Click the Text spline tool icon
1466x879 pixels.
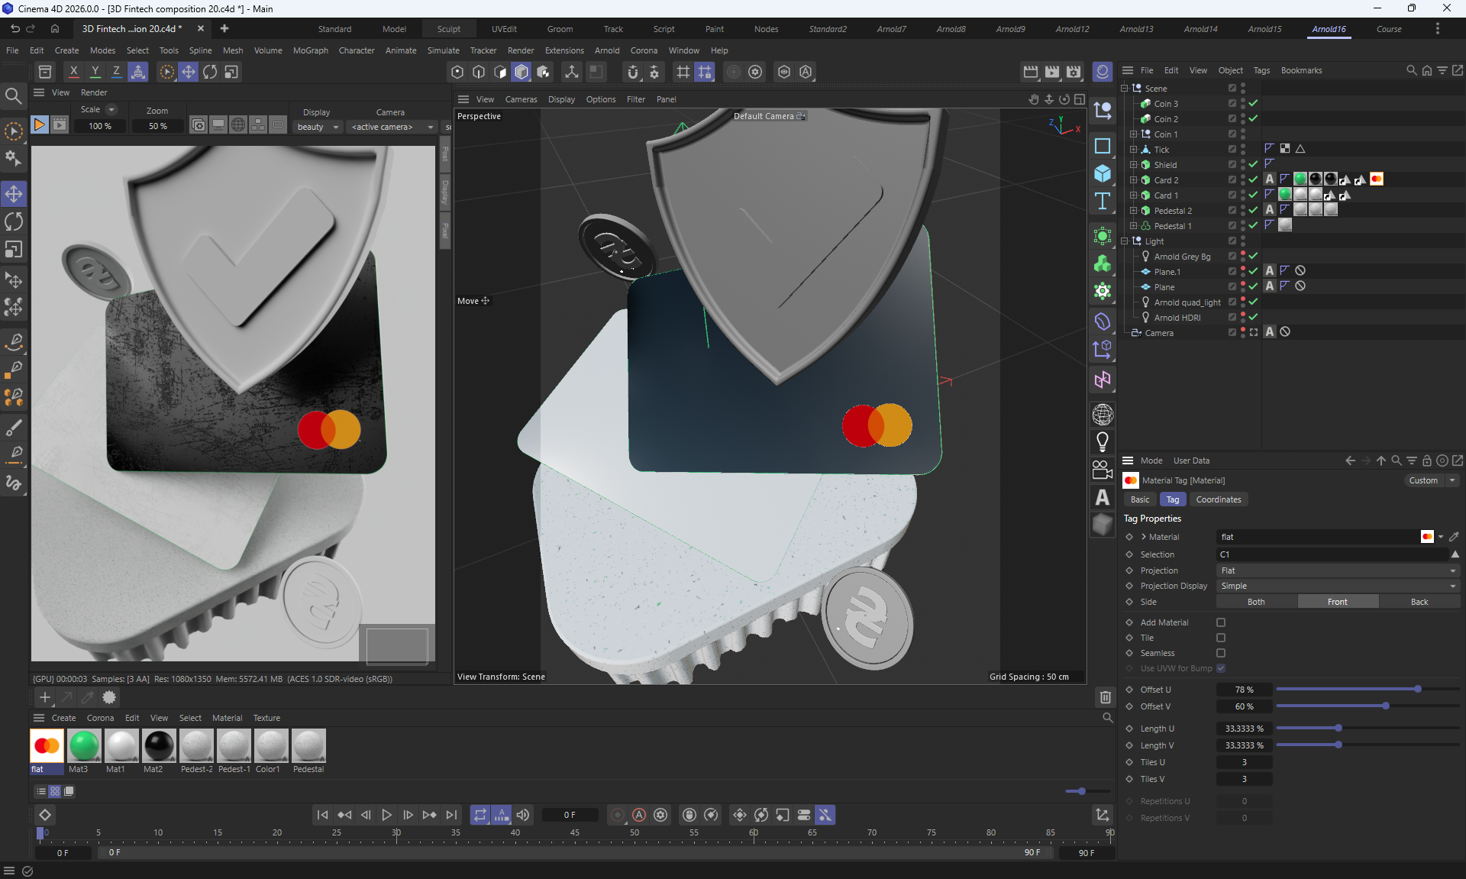[1103, 202]
